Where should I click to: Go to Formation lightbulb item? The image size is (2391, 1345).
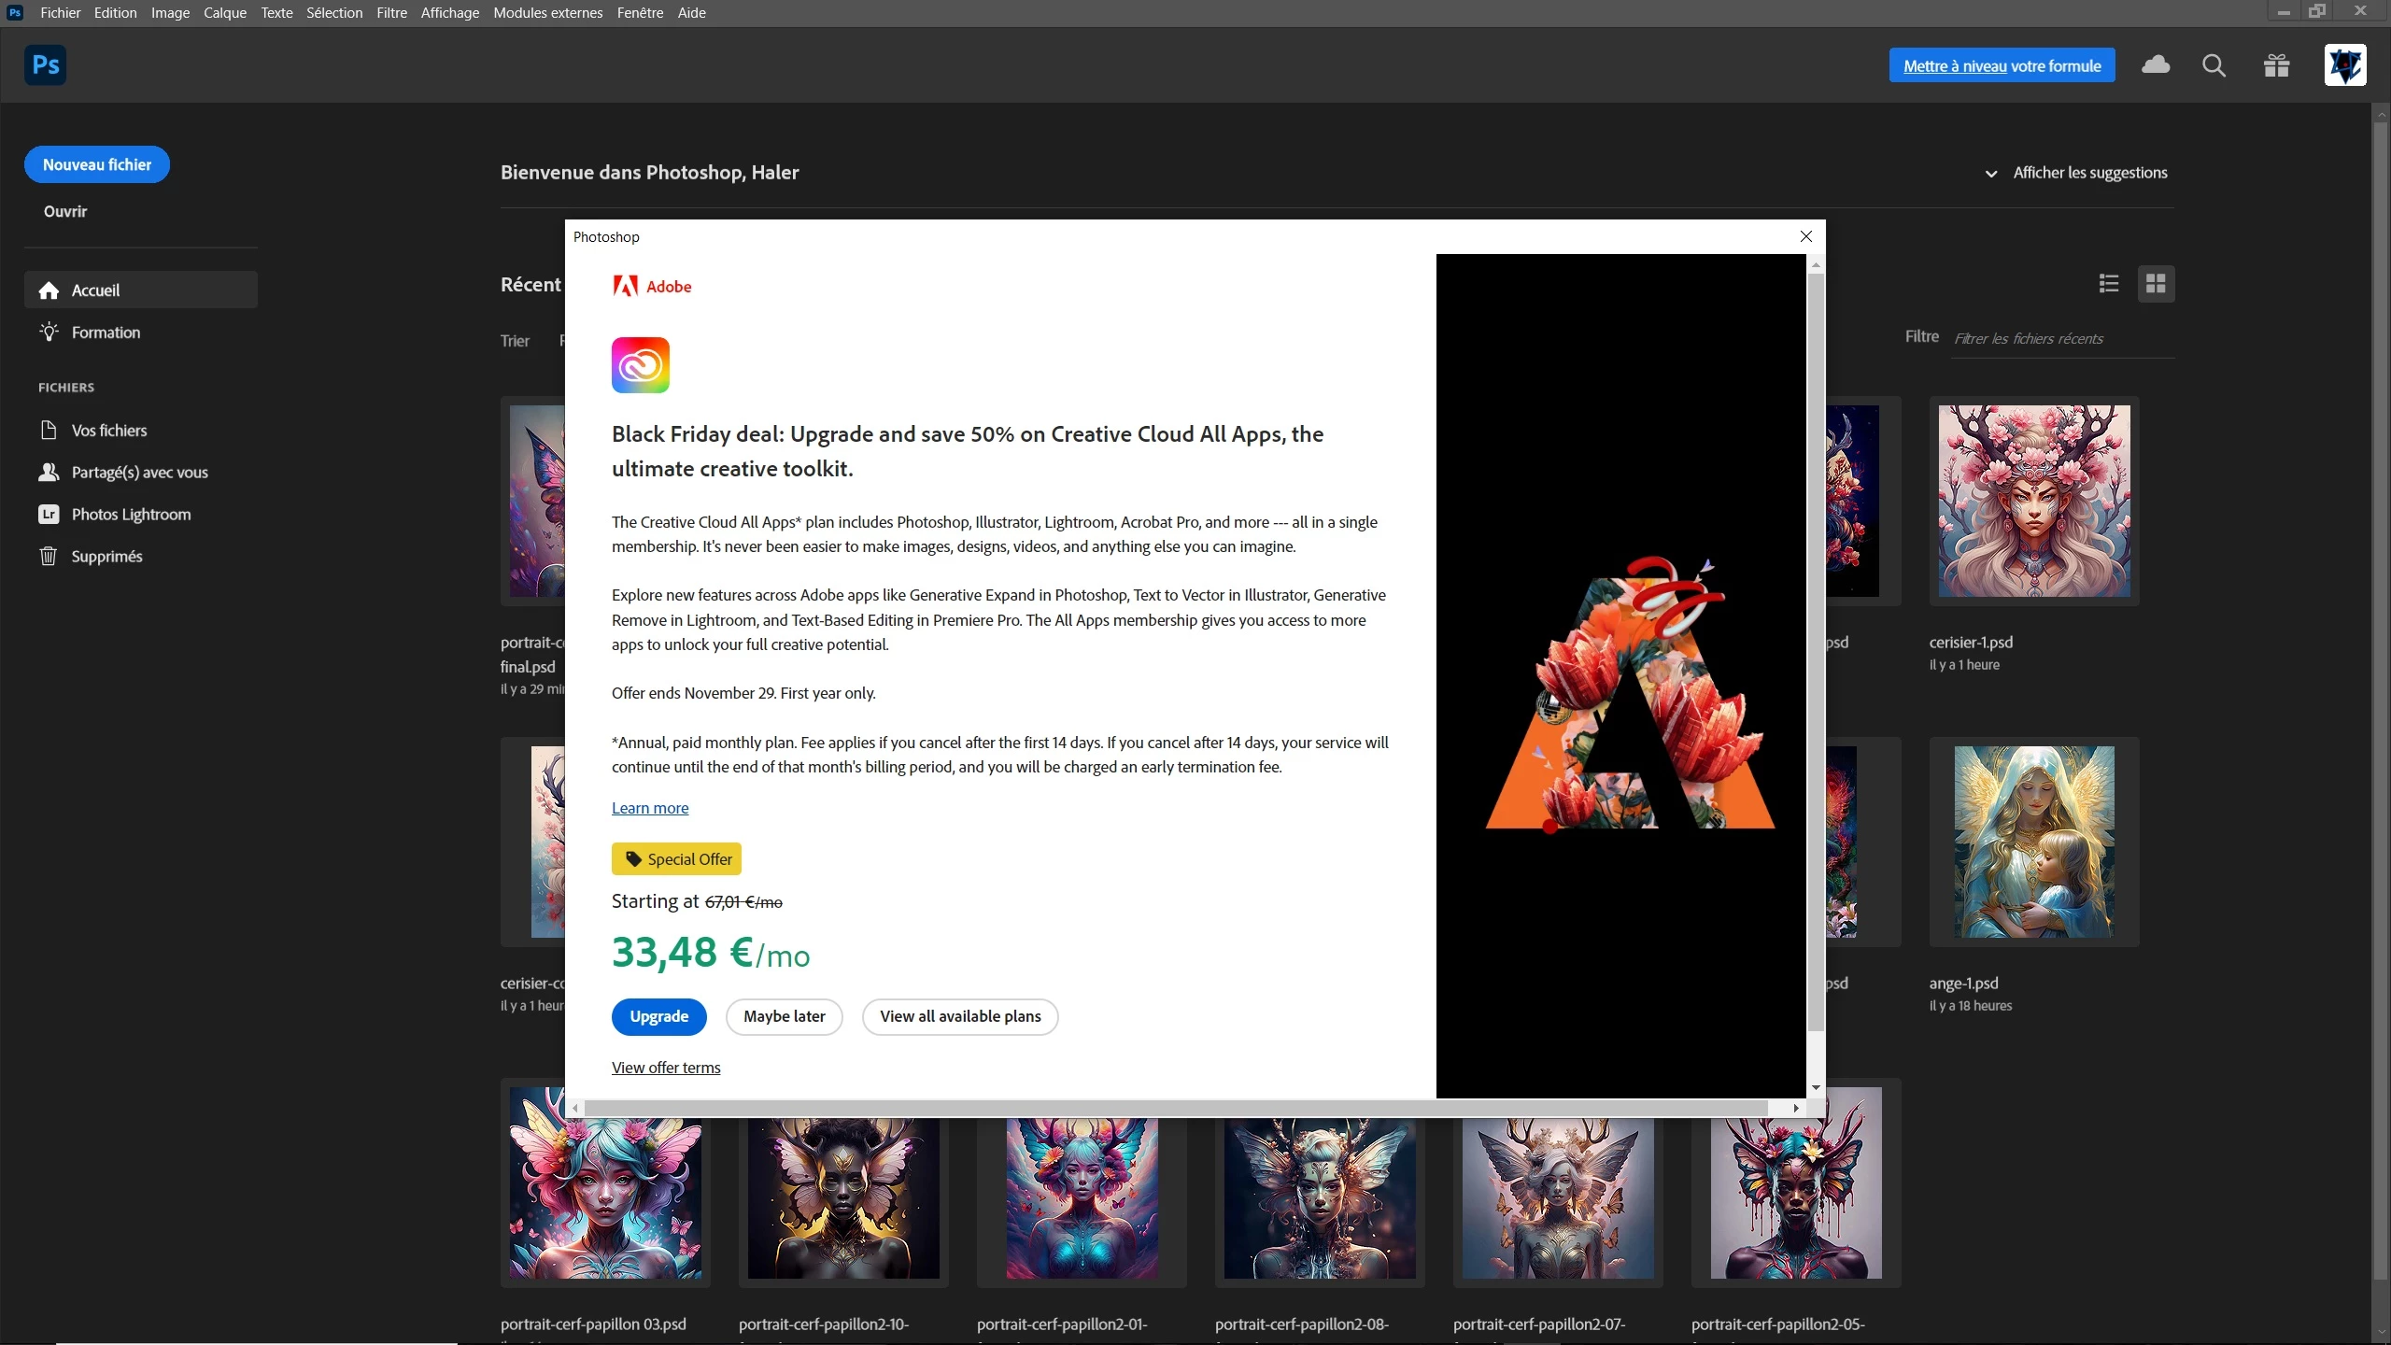pos(106,333)
